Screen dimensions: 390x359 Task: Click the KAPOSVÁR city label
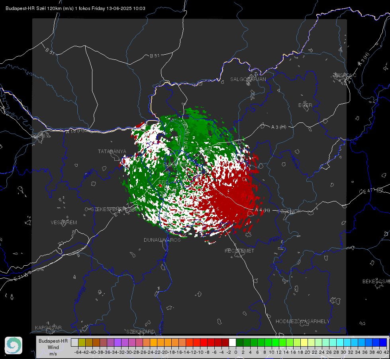click(x=48, y=327)
